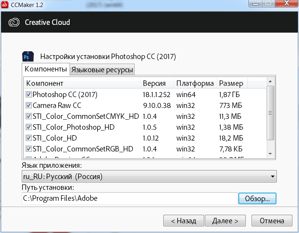The image size is (299, 233).
Task: Open the application language dropdown
Action: point(149,176)
